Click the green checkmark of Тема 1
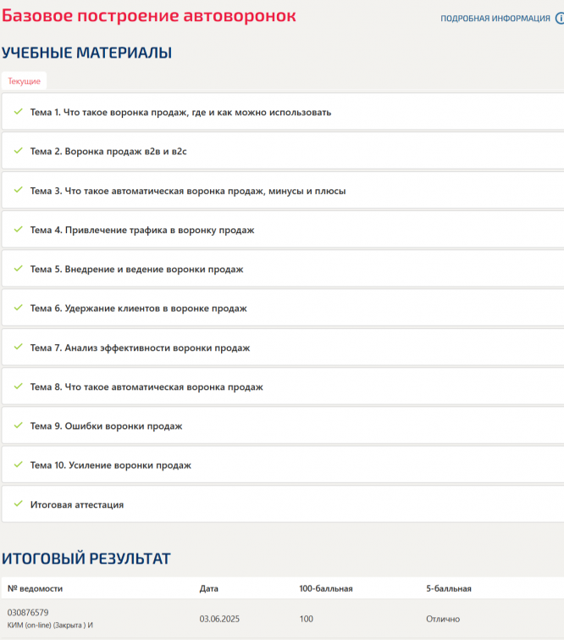This screenshot has width=564, height=640. (18, 111)
